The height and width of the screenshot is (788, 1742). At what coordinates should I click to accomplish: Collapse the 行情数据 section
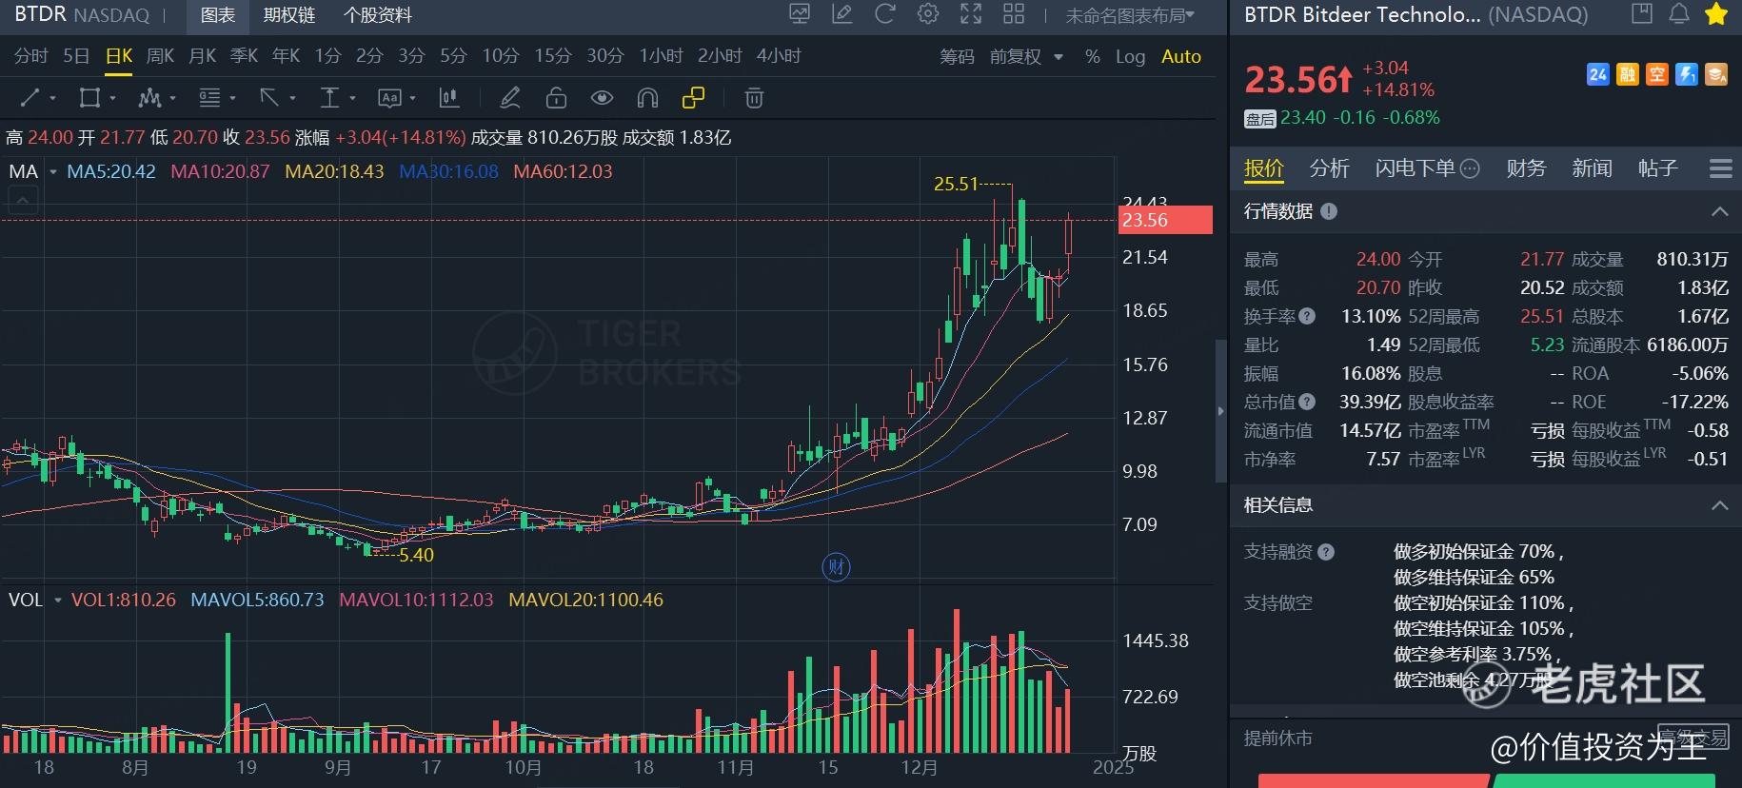tap(1719, 211)
